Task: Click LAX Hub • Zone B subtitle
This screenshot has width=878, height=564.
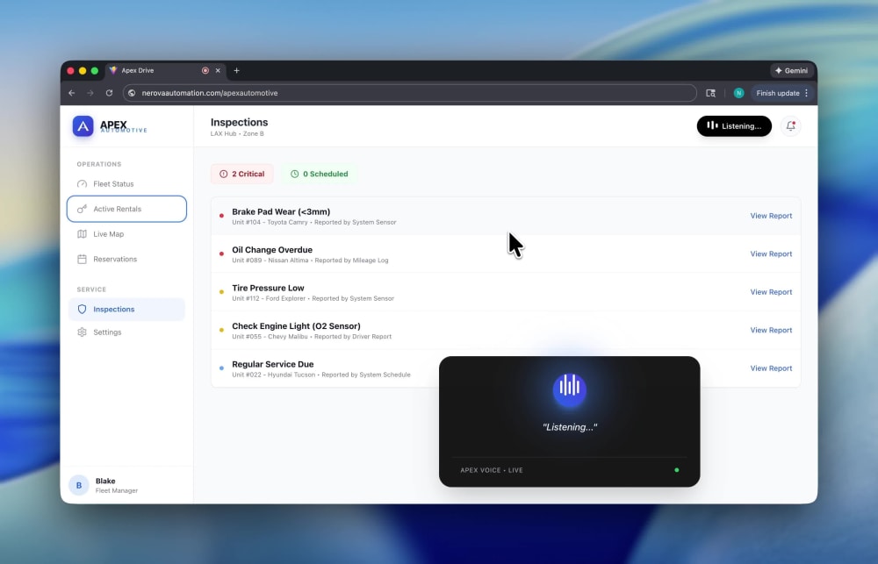Action: click(x=237, y=133)
